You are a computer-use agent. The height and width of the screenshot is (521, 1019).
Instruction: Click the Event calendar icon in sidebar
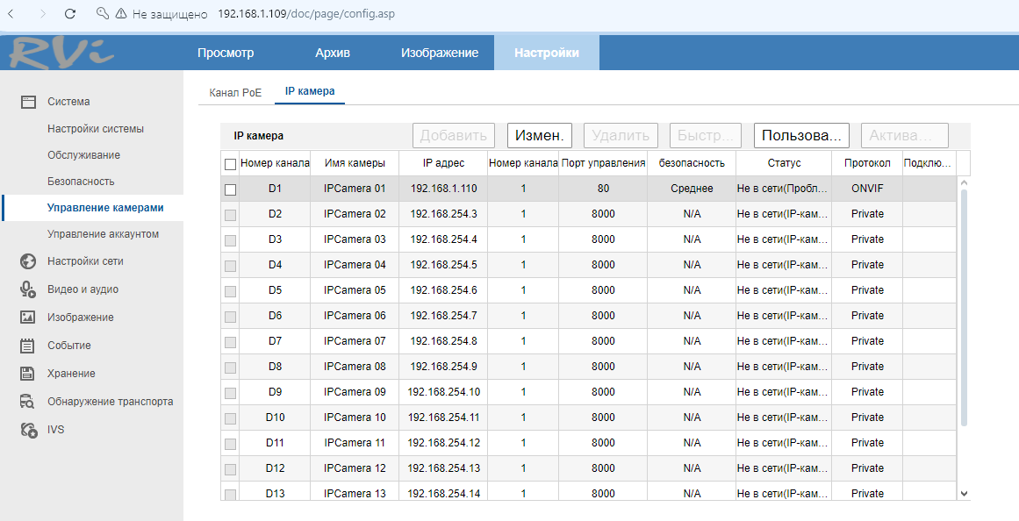pos(27,346)
